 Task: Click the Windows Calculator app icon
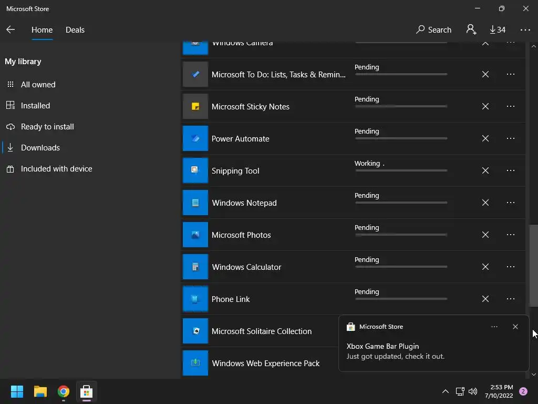[x=195, y=267]
